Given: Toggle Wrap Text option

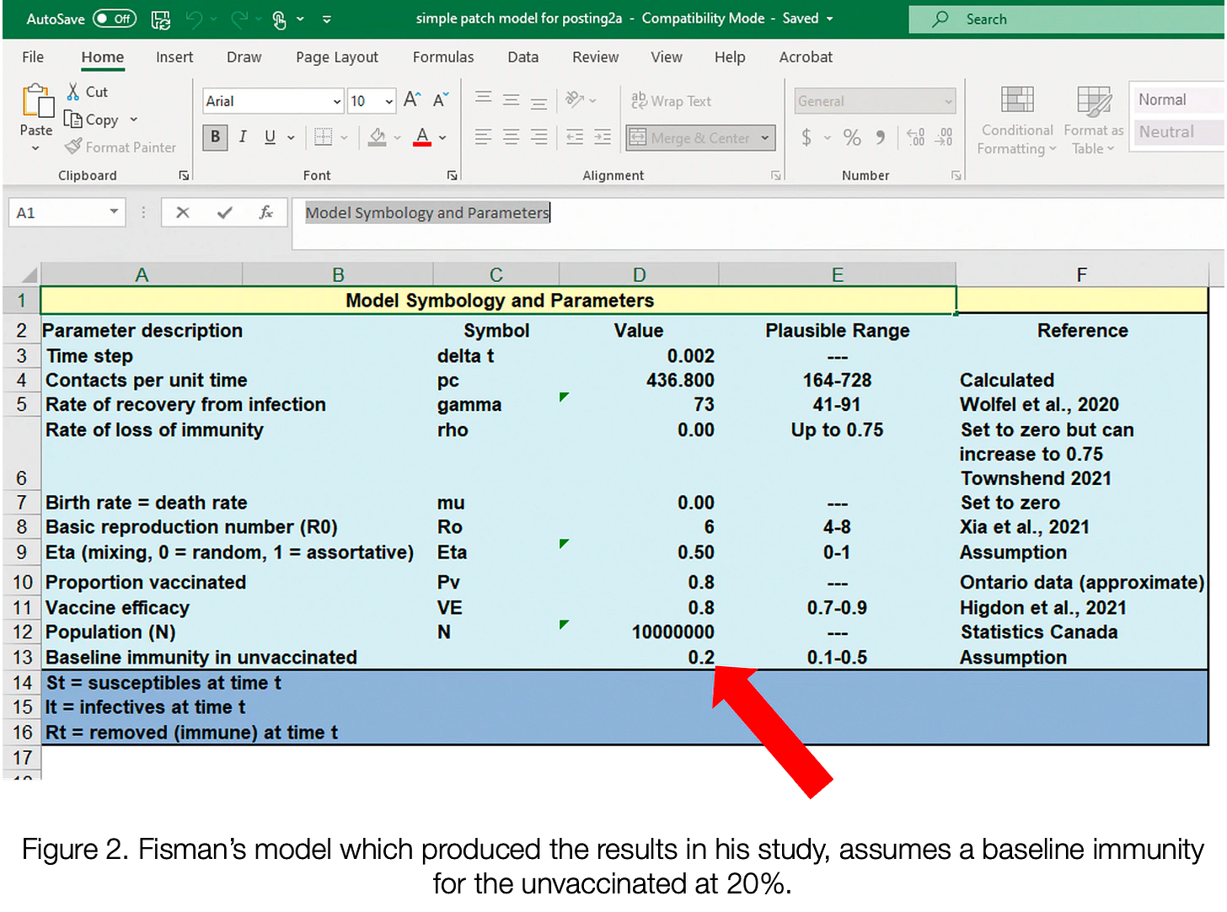Looking at the screenshot, I should [x=672, y=101].
